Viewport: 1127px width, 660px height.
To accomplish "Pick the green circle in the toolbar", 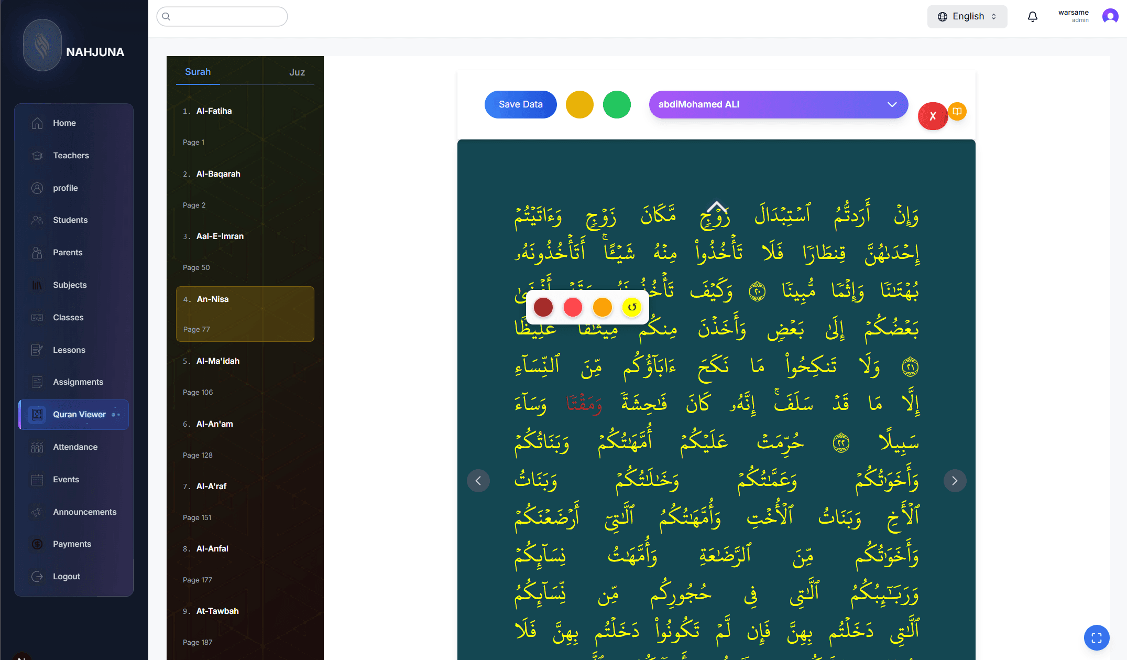I will 617,104.
